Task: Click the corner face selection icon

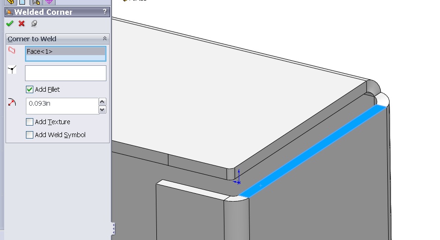Action: [12, 51]
